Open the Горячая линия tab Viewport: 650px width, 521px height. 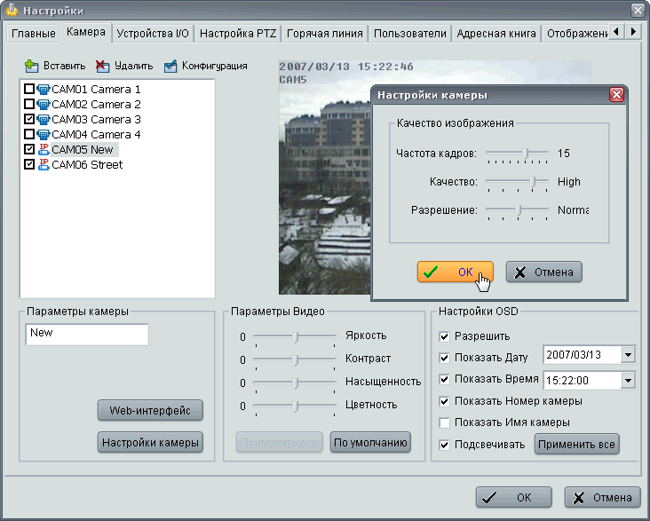click(325, 34)
